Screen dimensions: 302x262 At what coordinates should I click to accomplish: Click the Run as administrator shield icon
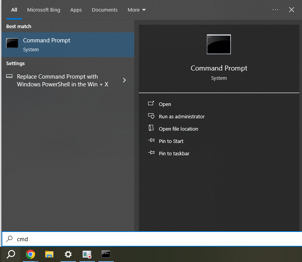[151, 116]
